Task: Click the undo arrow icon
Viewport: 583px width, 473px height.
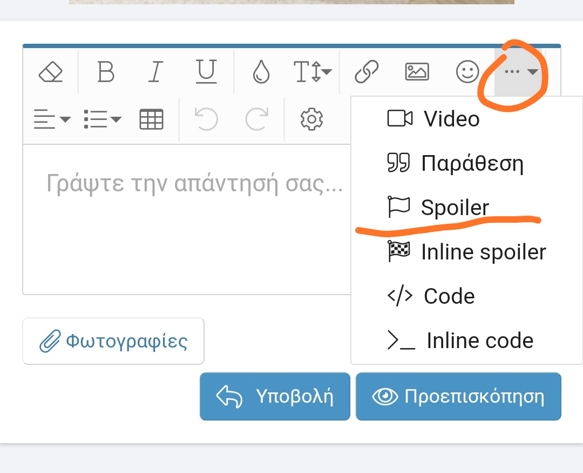Action: 206,119
